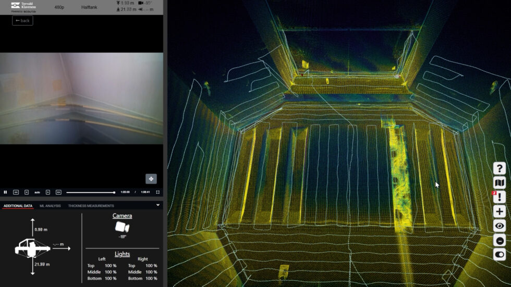
Task: Collapse the additional data panel chevron
Action: pos(158,205)
